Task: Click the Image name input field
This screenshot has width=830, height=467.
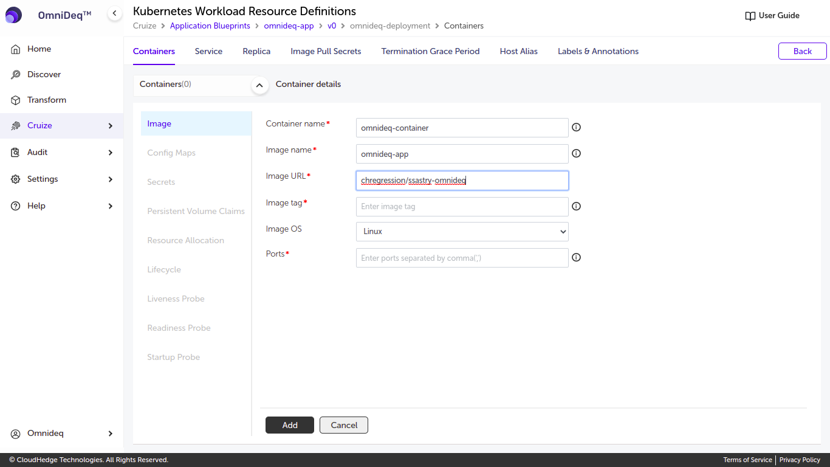Action: 462,154
